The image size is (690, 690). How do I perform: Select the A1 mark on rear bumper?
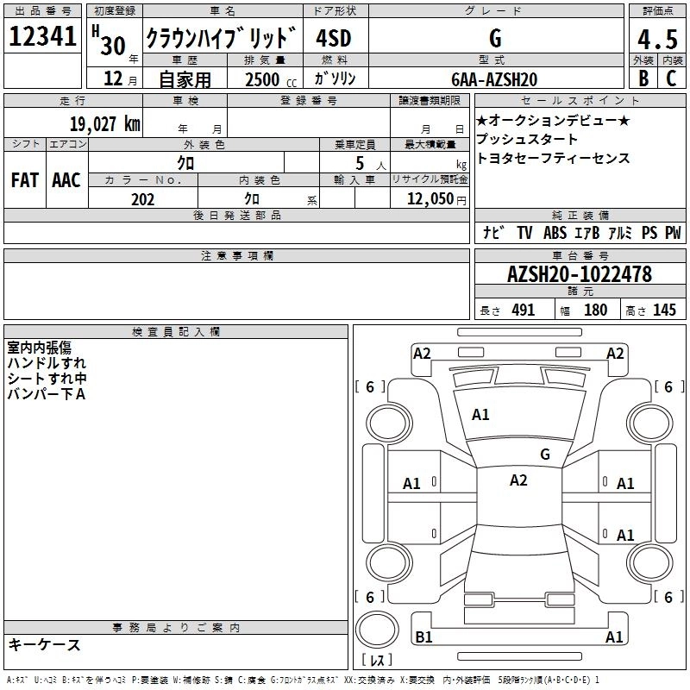(x=614, y=637)
